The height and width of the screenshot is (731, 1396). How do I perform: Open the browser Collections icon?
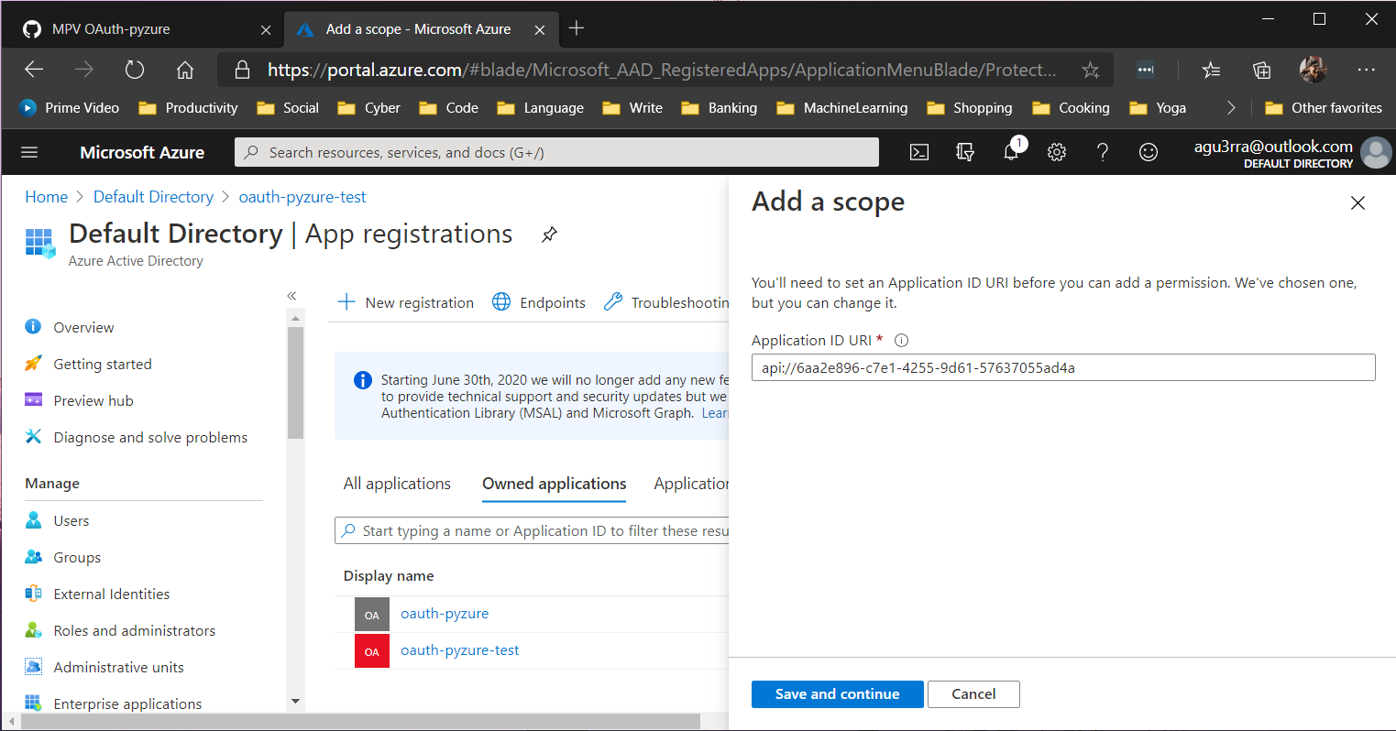(x=1262, y=70)
